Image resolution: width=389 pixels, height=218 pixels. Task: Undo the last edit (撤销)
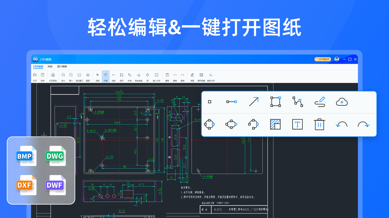[x=175, y=76]
